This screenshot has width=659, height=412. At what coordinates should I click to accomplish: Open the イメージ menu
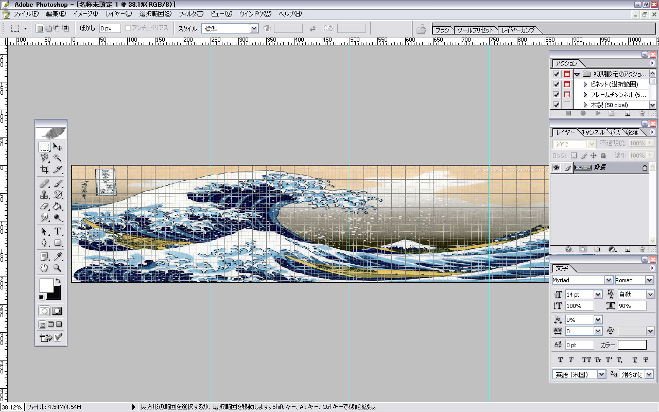tap(85, 14)
